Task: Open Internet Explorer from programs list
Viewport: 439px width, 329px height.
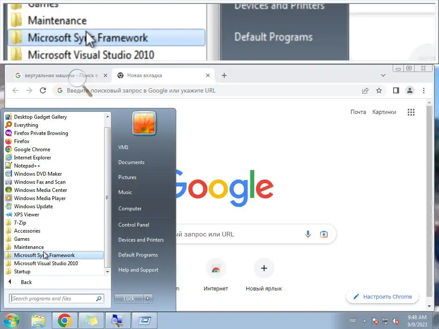Action: click(54, 158)
